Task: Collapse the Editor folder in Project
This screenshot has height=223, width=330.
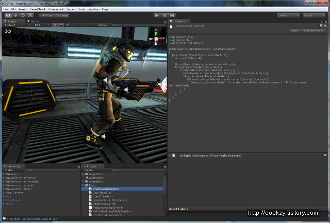Action: pos(83,185)
